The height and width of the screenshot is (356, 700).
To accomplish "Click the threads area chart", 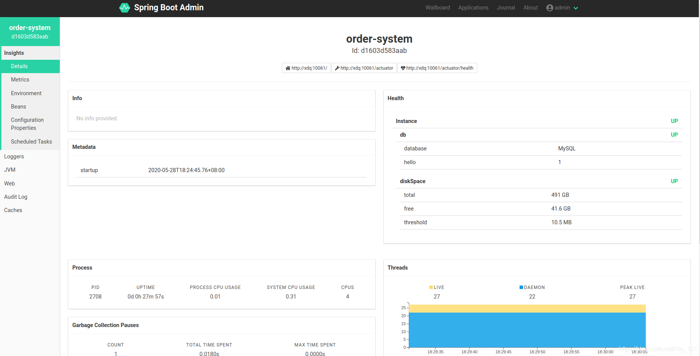I will click(x=527, y=326).
